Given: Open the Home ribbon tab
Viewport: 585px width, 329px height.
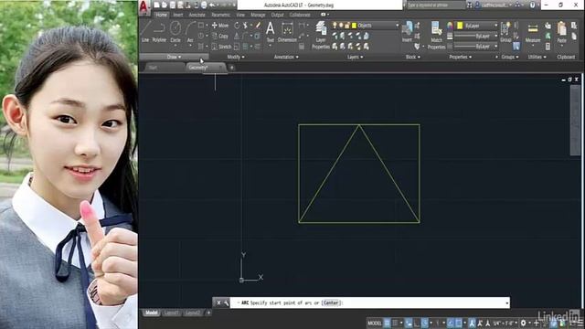Looking at the screenshot, I should pos(161,15).
